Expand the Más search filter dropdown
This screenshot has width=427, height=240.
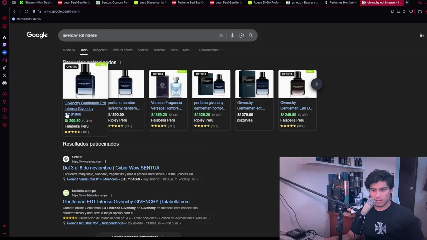point(187,50)
